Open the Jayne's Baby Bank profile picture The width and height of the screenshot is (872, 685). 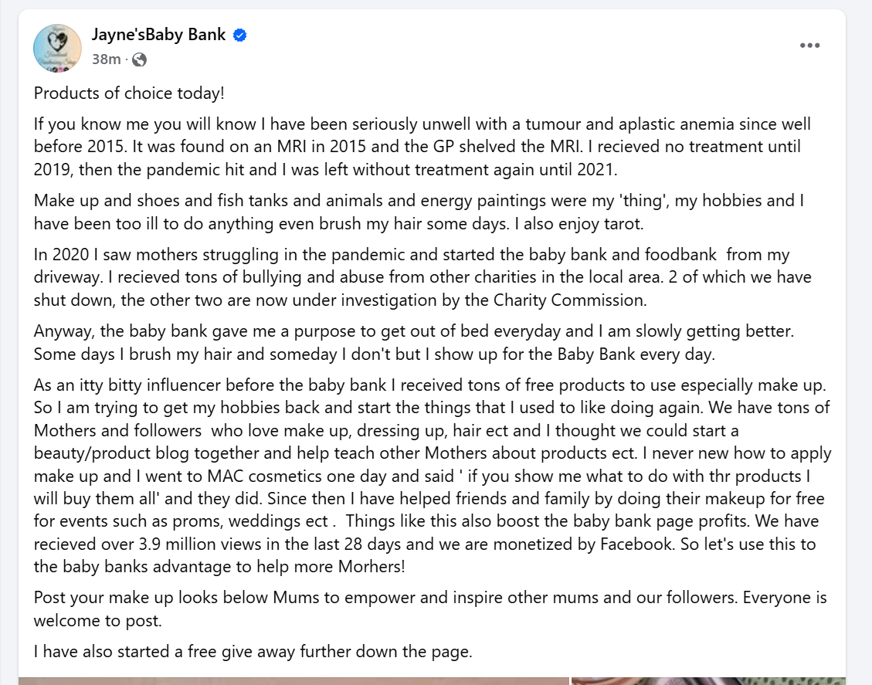tap(57, 49)
